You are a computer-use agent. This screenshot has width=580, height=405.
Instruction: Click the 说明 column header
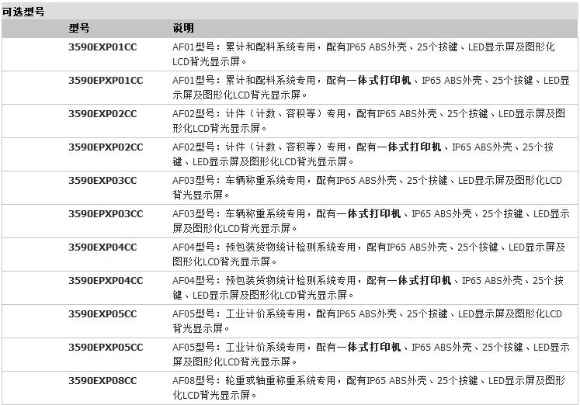point(183,28)
